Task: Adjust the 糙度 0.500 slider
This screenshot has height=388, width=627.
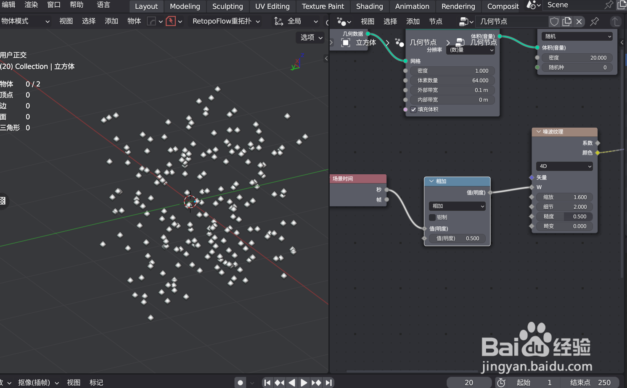Action: coord(564,217)
